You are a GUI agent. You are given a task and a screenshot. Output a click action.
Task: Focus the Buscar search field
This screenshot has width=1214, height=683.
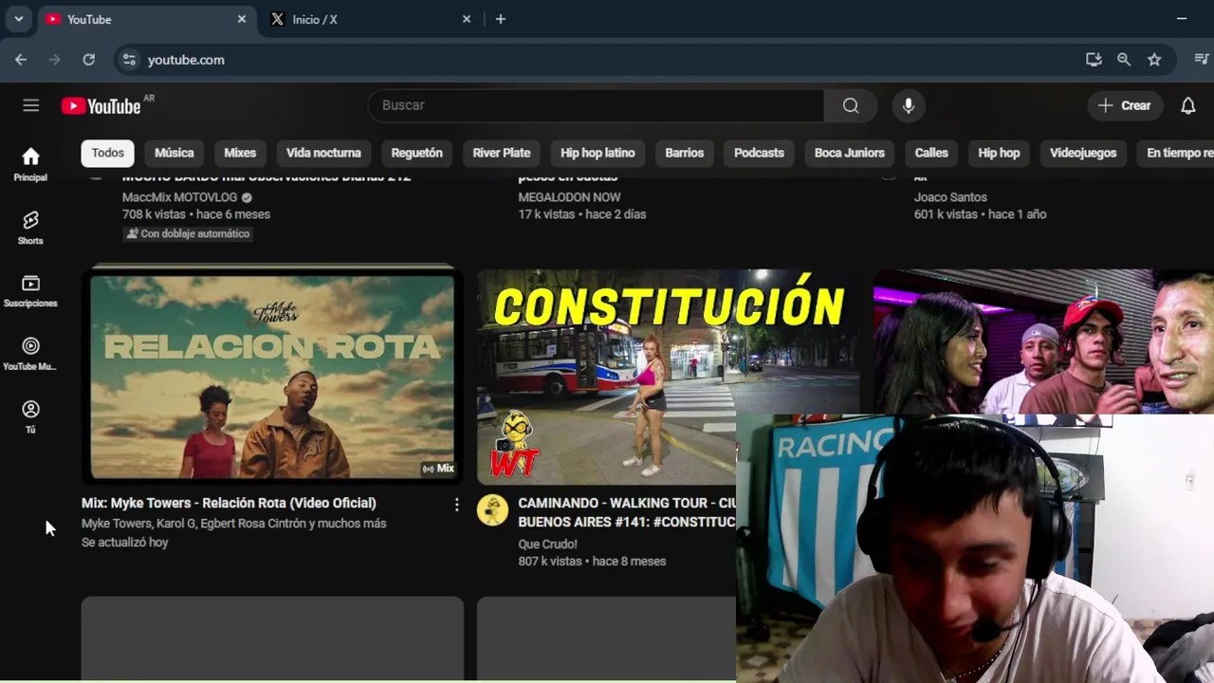pyautogui.click(x=596, y=105)
